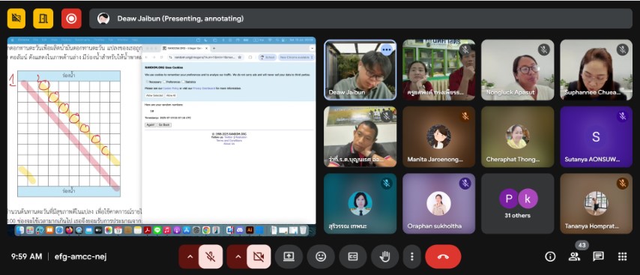Click the red leave call button

tap(443, 256)
